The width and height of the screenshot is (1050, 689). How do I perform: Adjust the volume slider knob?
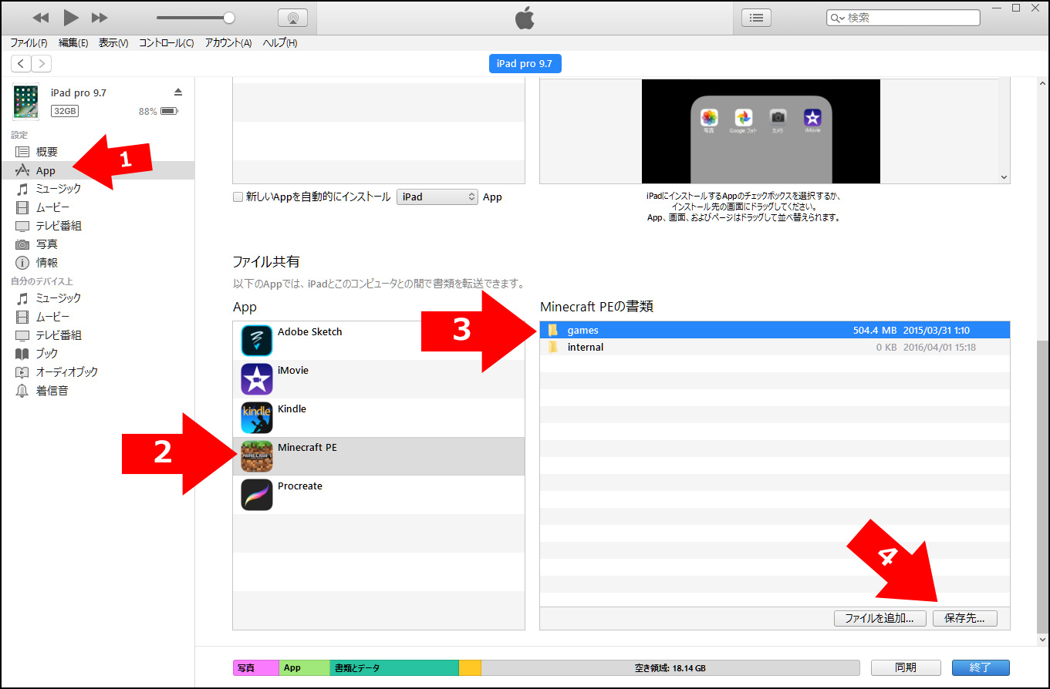(228, 18)
